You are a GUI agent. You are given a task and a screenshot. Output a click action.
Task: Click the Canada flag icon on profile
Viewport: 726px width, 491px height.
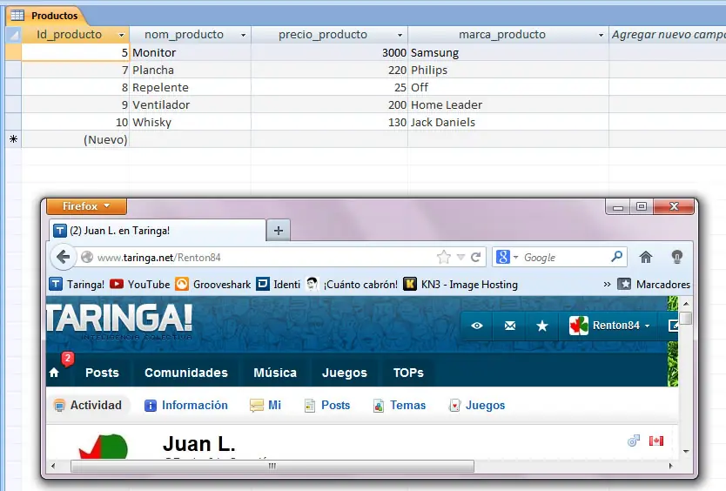pos(656,441)
